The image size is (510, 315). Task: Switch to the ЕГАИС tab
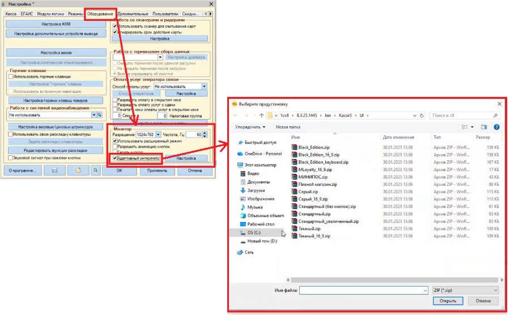pyautogui.click(x=27, y=14)
